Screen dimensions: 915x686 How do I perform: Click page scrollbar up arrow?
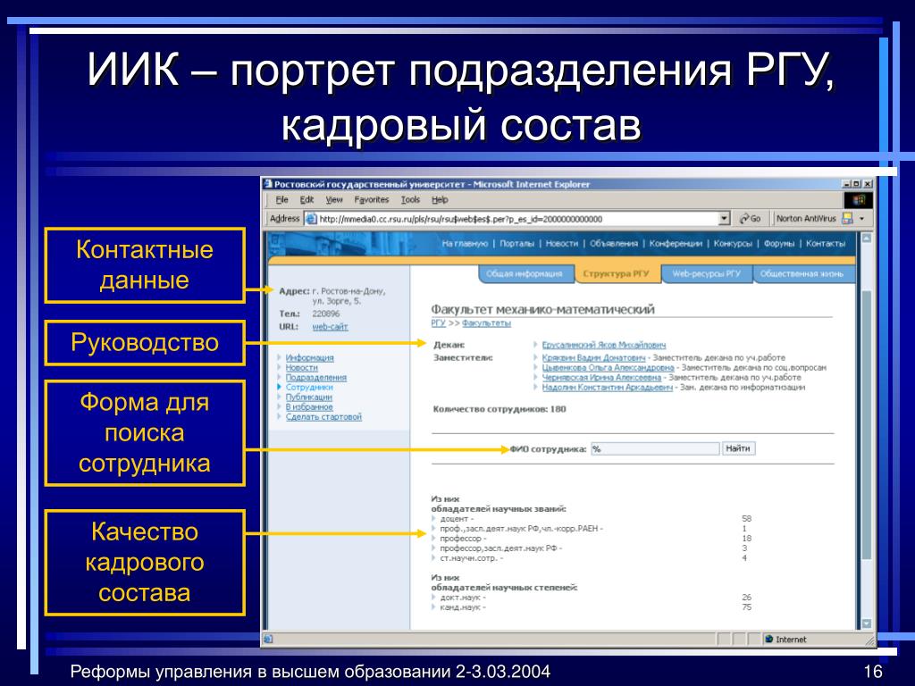point(866,238)
